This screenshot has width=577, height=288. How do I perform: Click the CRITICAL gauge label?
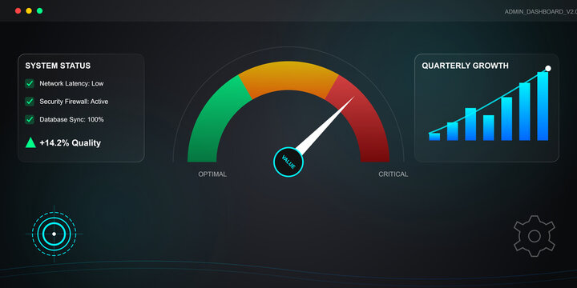click(x=393, y=174)
